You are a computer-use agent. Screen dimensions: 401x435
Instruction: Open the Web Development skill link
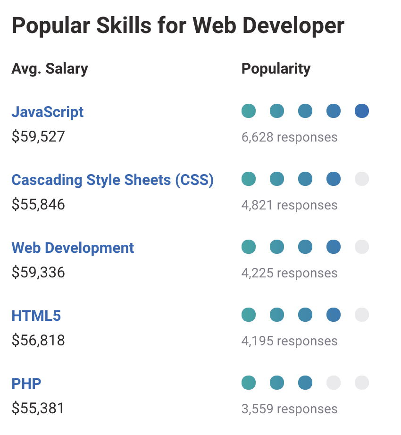tap(73, 248)
